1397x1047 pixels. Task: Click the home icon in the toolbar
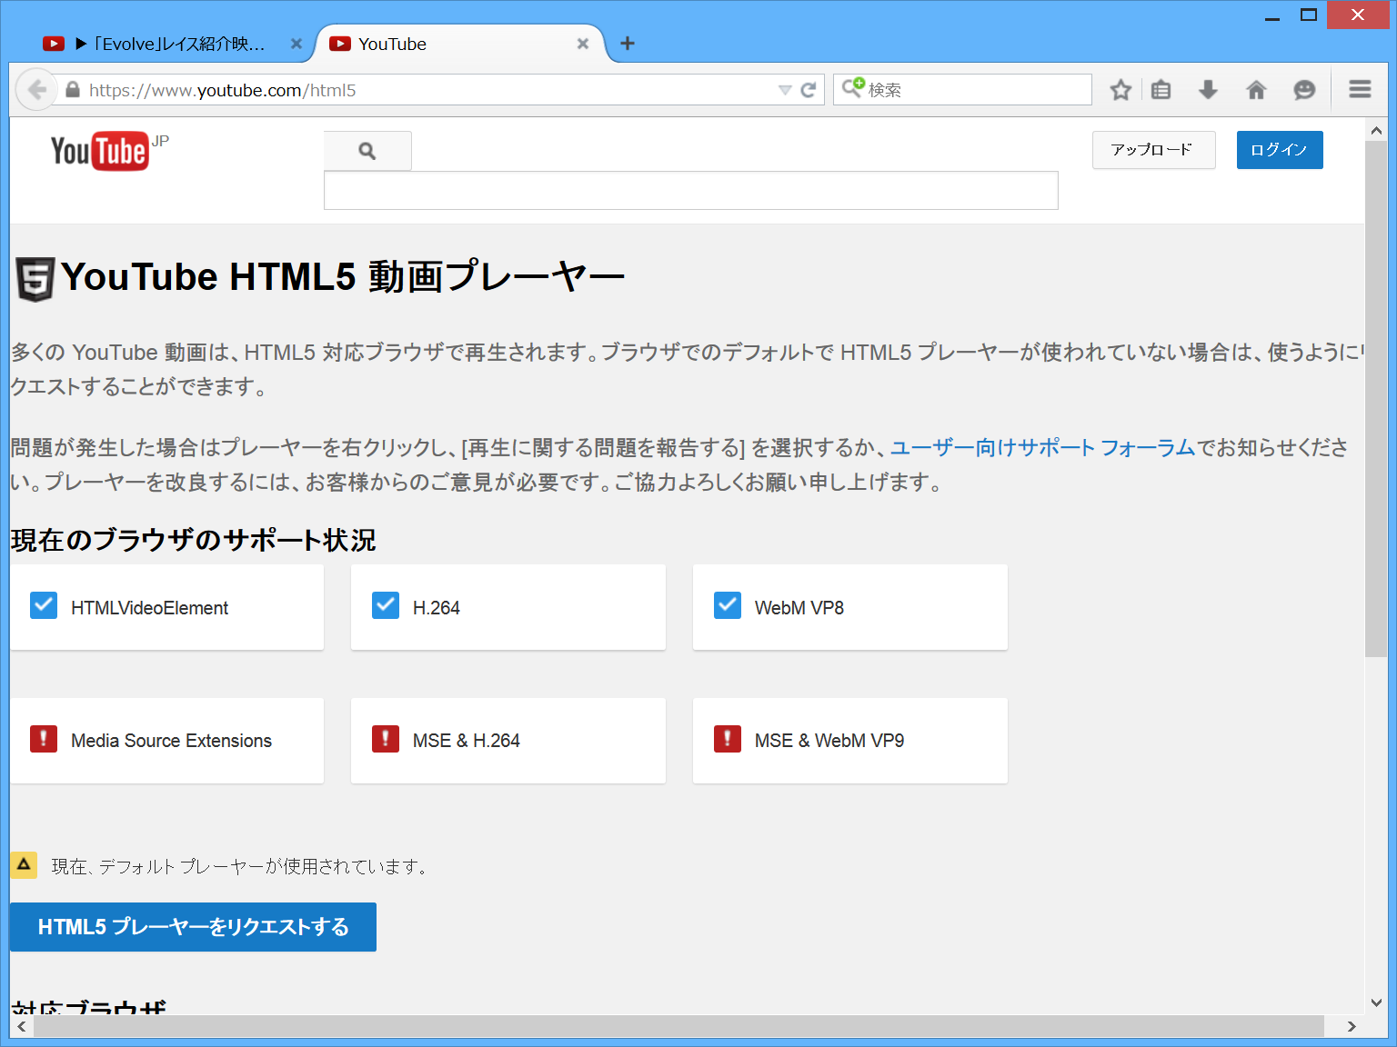click(x=1256, y=89)
